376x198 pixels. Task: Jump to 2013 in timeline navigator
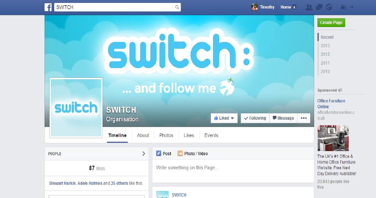coord(325,46)
